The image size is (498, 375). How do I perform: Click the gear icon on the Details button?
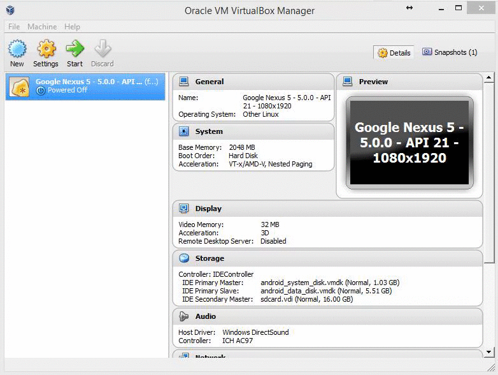(383, 53)
